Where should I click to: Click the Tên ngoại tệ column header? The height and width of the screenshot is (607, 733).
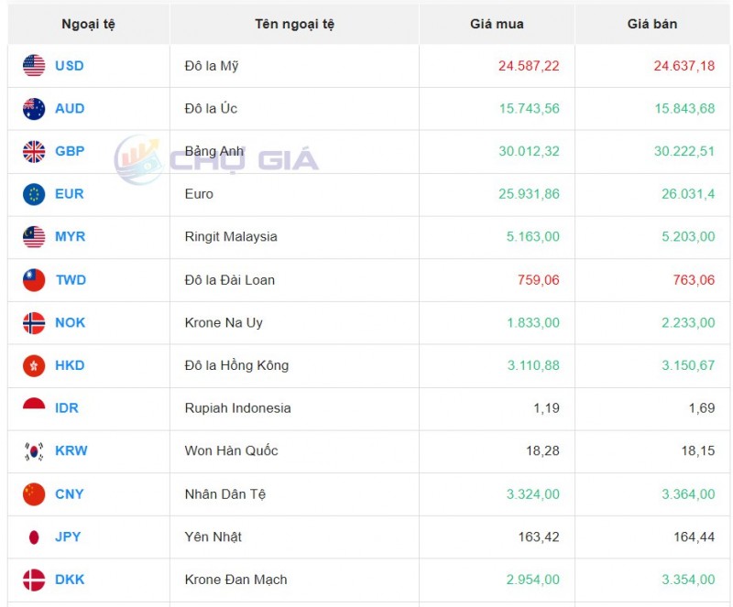[x=294, y=24]
